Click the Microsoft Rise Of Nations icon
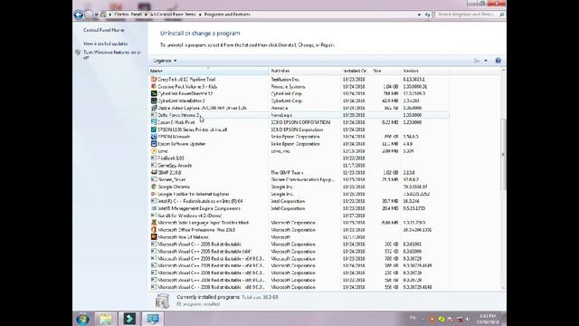This screenshot has width=579, height=326. [x=154, y=237]
